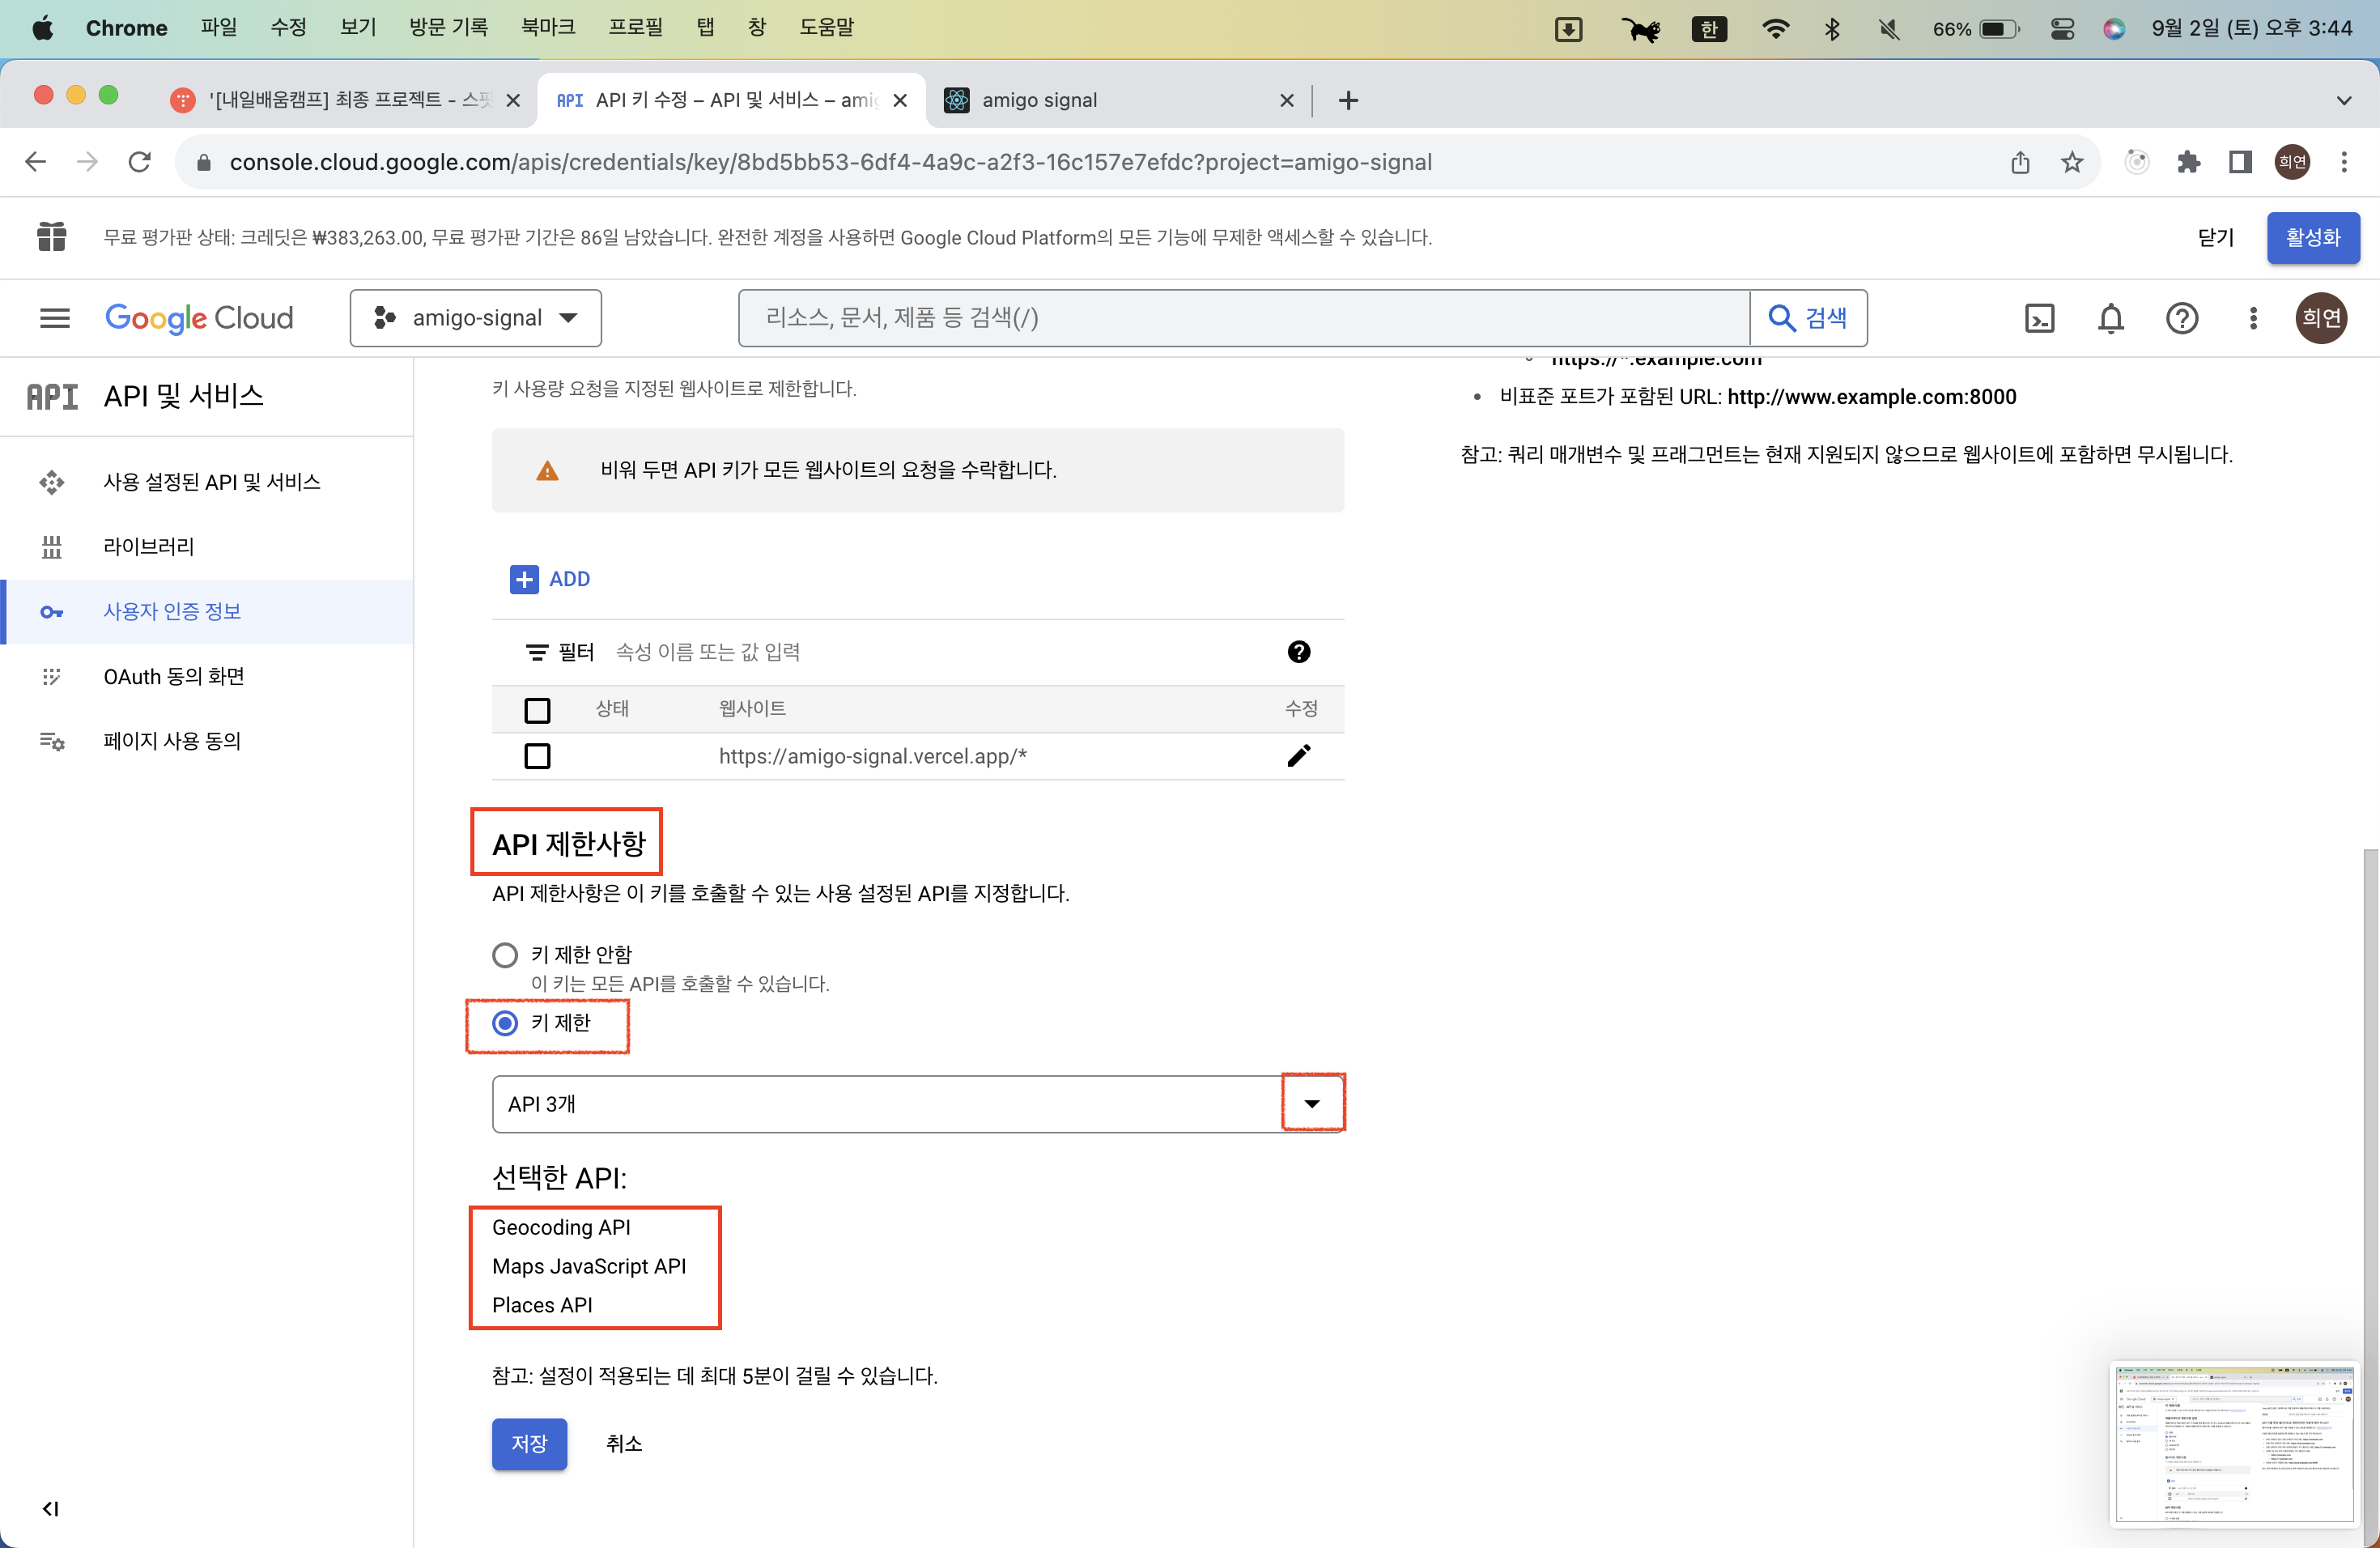2380x1548 pixels.
Task: Open 페이지 사용 동의 in sidebar
Action: [207, 741]
